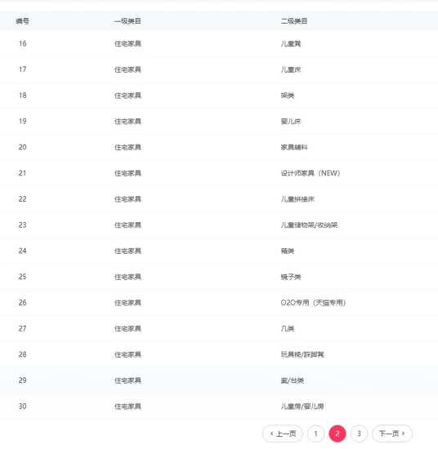
Task: Click the 一级类目 column header
Action: click(127, 21)
